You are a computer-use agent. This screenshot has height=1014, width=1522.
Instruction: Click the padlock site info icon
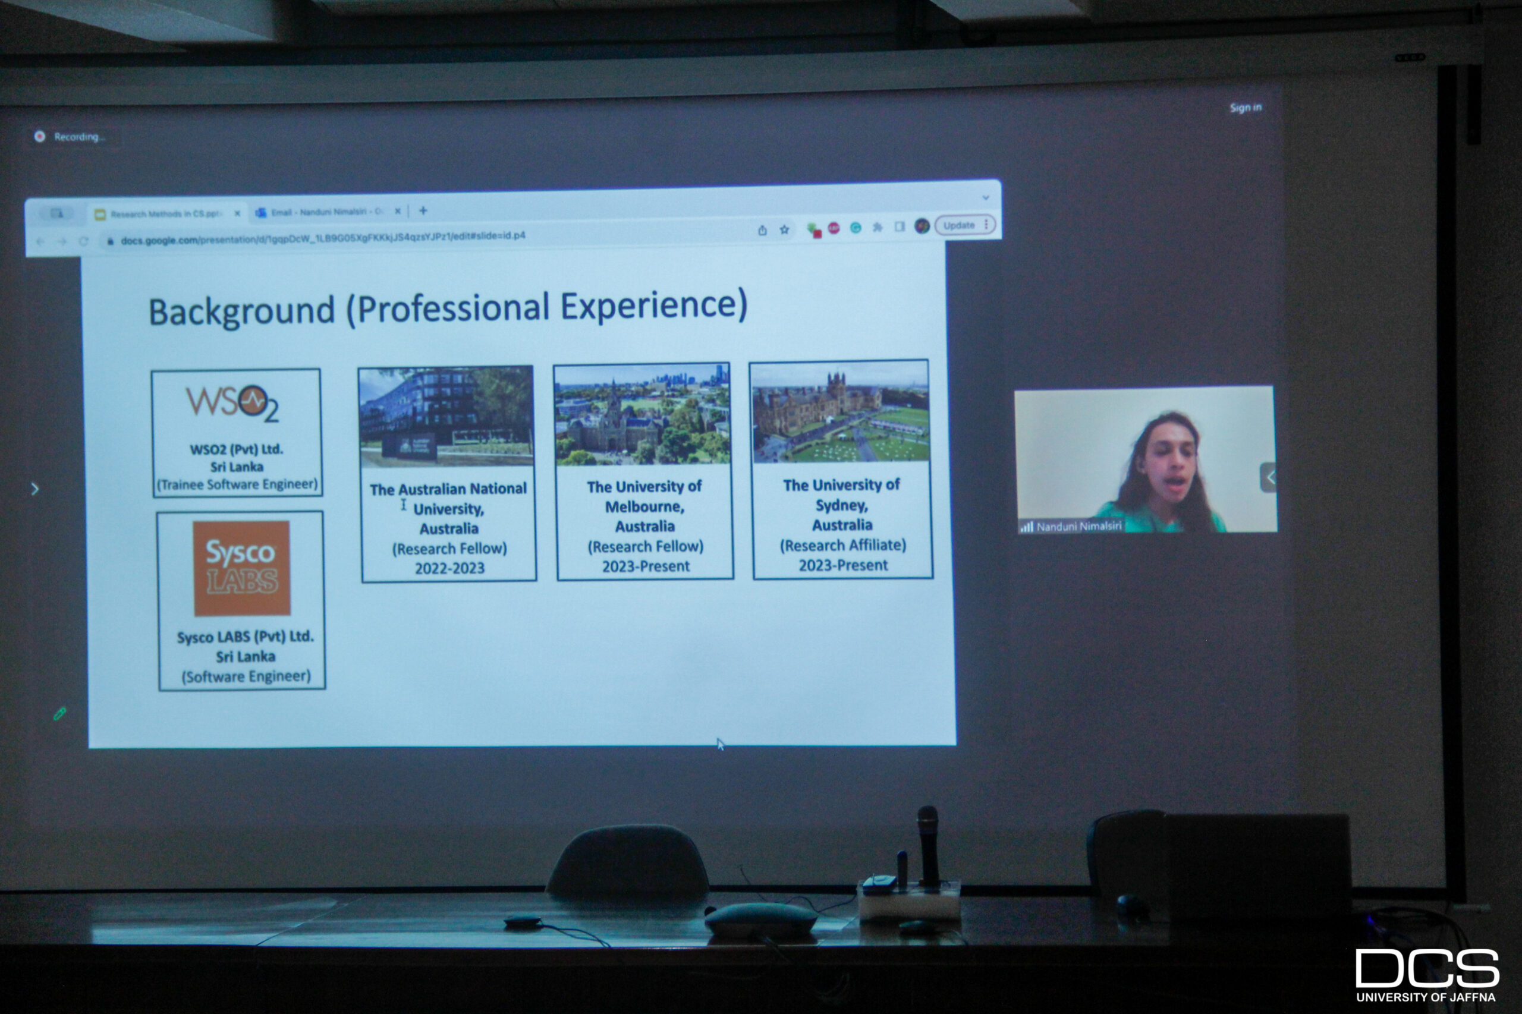coord(110,241)
